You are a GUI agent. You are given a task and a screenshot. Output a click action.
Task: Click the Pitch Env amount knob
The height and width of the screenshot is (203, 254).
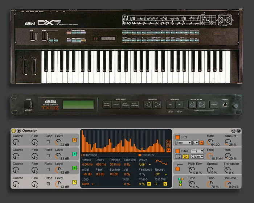[192, 170]
